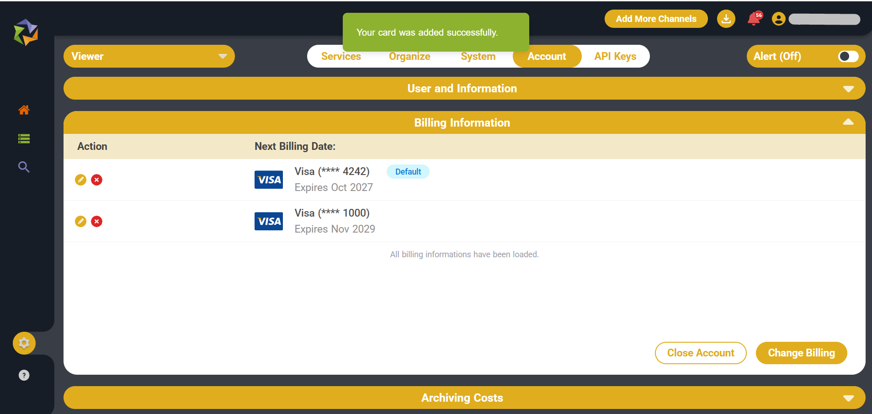Click 'All billing informations have been loaded.' text
Screen dimensions: 872x414
[x=464, y=254]
